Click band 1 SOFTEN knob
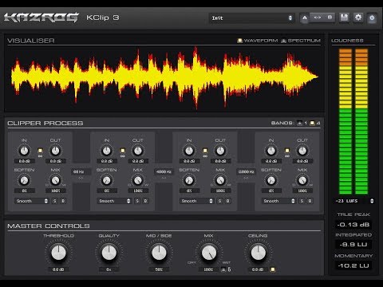The height and width of the screenshot is (287, 383). [24, 181]
